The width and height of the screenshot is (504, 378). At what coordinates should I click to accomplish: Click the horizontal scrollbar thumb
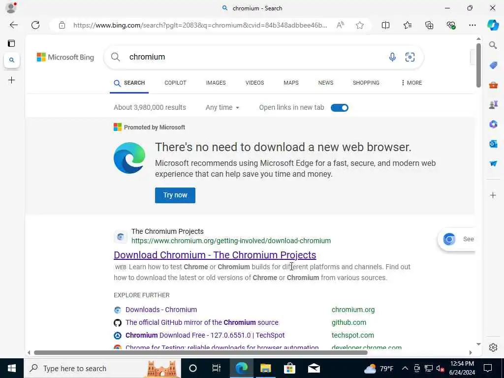click(x=201, y=352)
